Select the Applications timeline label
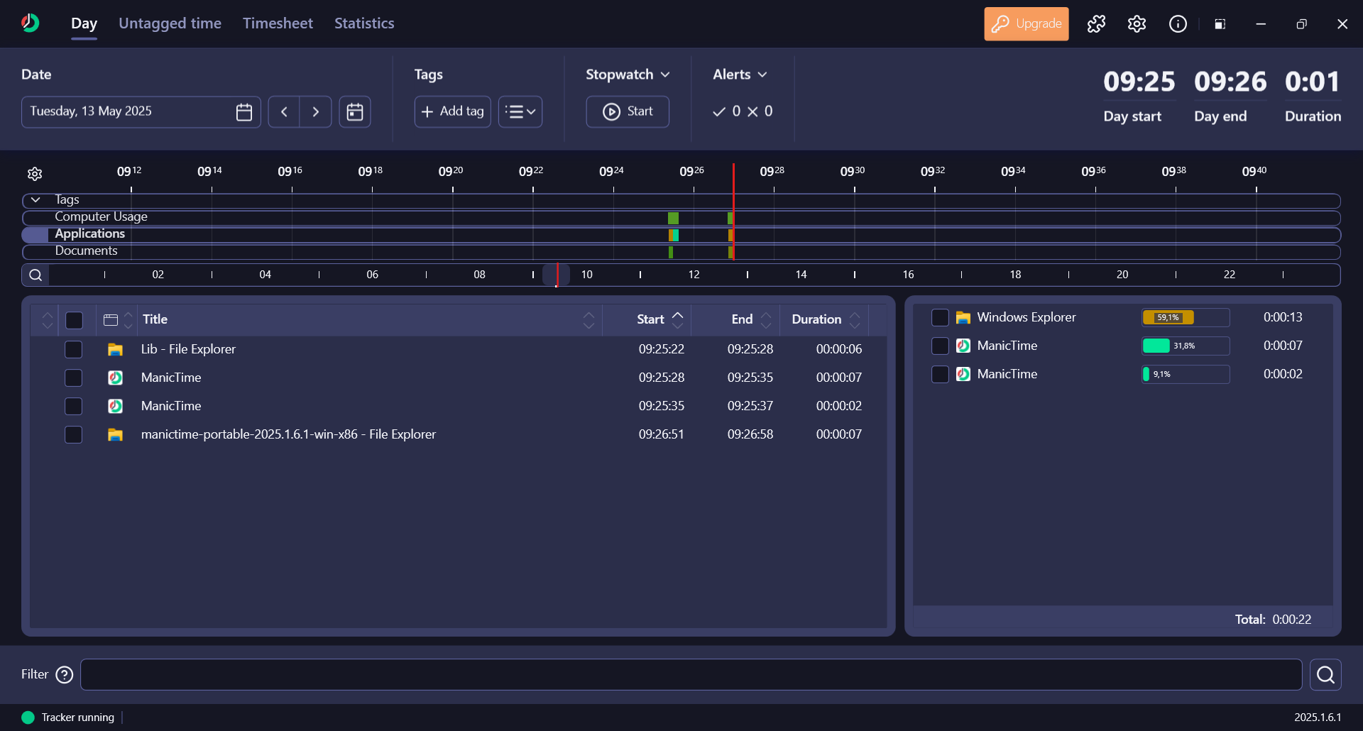Viewport: 1363px width, 731px height. [x=89, y=234]
